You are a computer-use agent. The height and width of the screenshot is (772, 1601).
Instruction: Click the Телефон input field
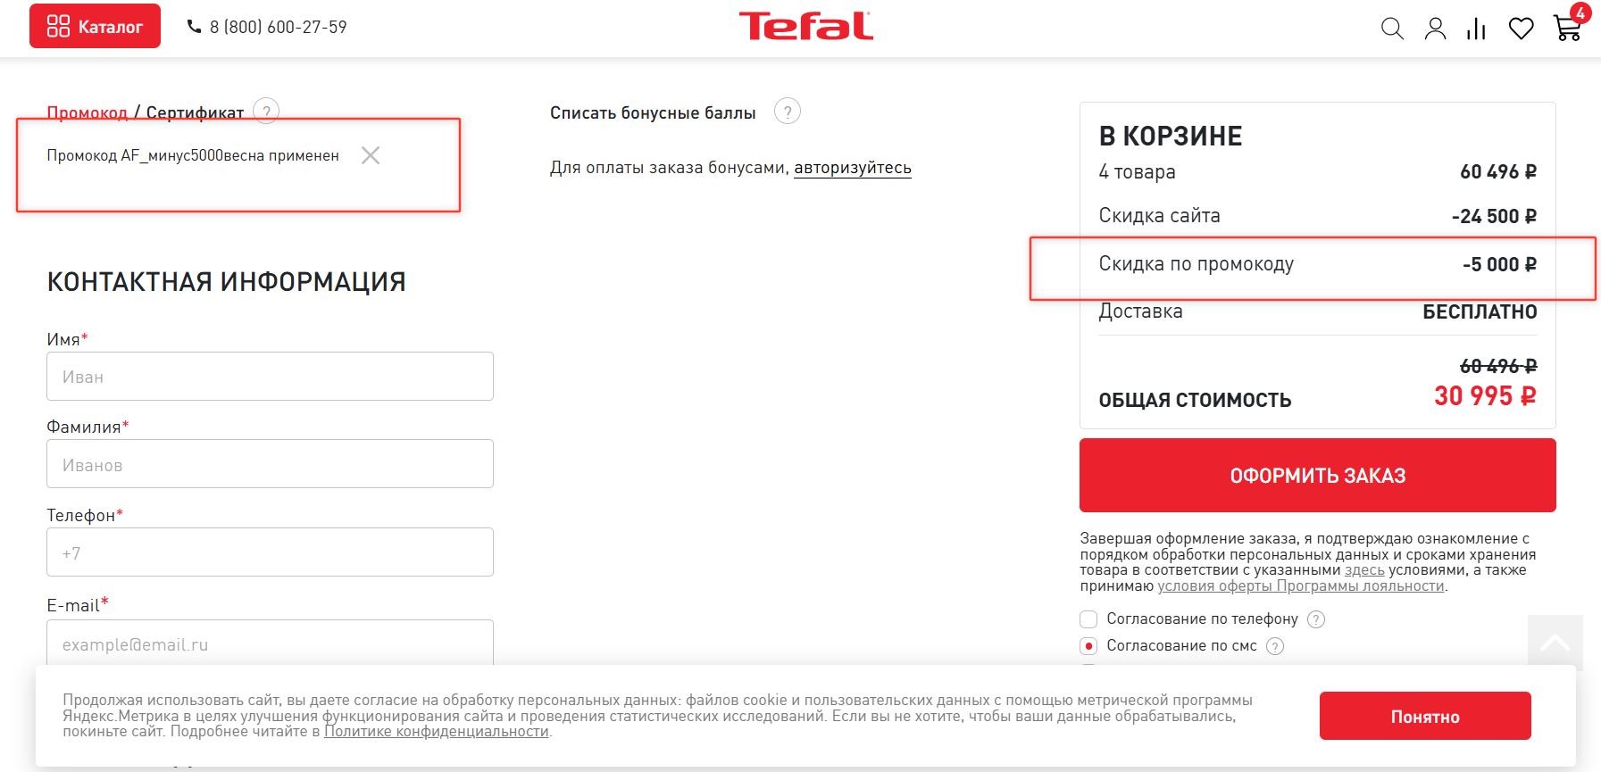click(x=270, y=552)
